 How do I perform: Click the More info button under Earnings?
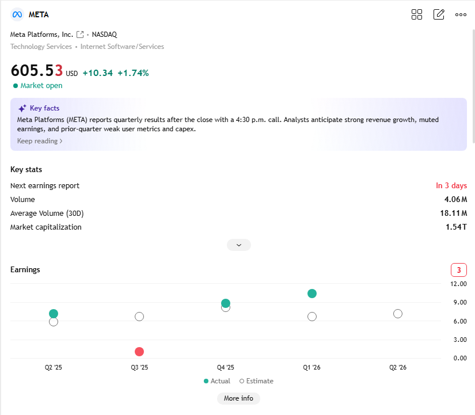pos(238,398)
